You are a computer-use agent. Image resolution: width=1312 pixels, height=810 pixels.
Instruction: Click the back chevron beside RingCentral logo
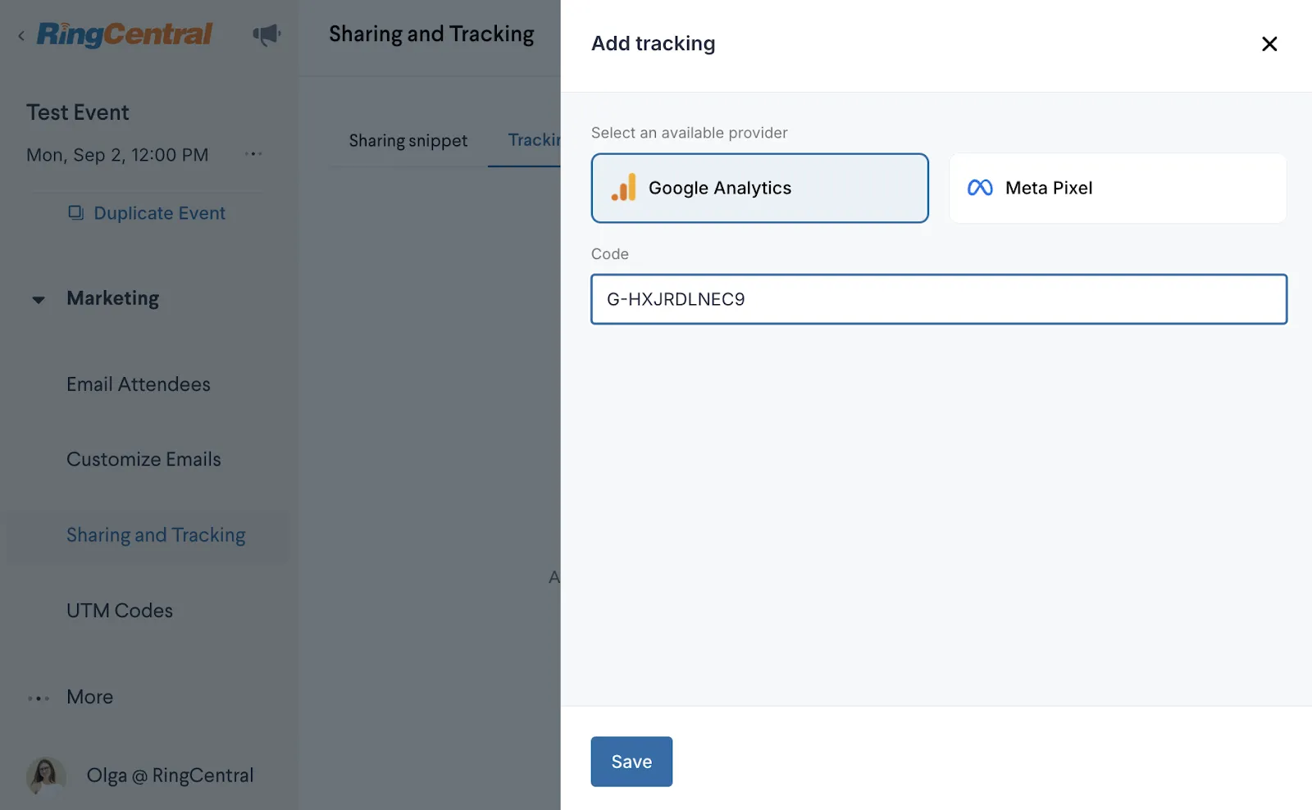[x=21, y=35]
